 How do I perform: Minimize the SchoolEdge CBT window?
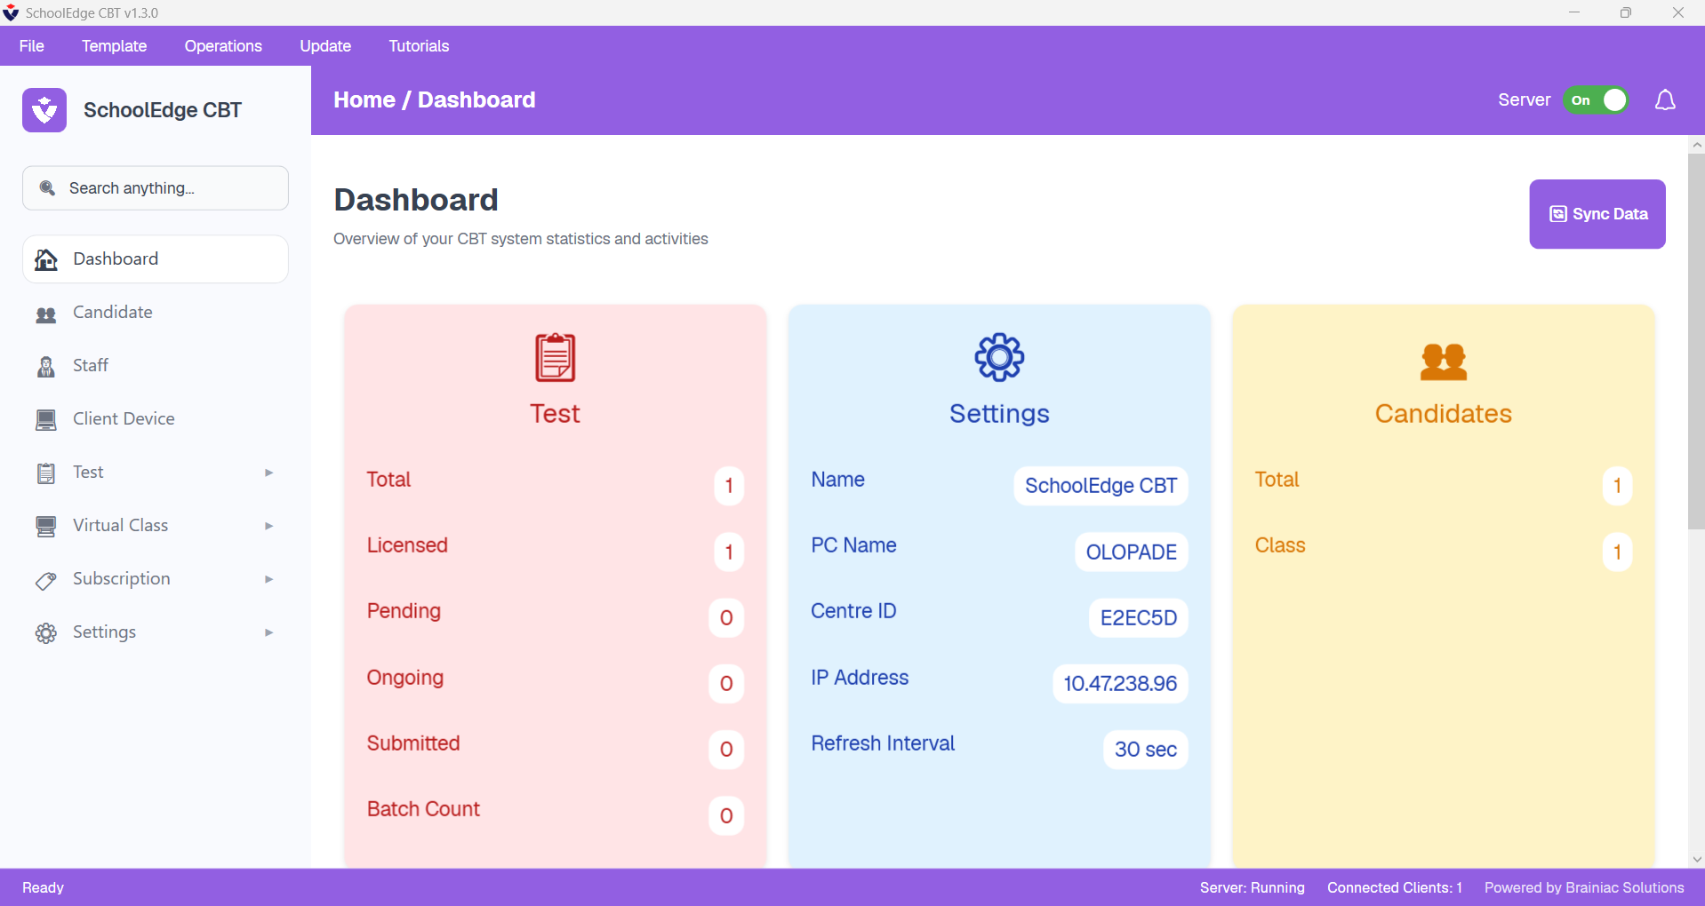point(1574,12)
